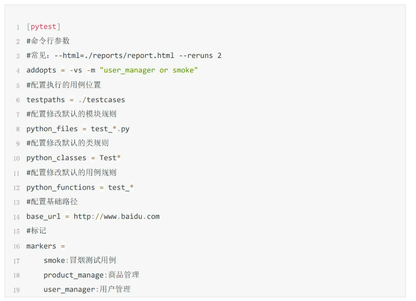
Task: Click line number 14 in the gutter
Action: [16, 216]
